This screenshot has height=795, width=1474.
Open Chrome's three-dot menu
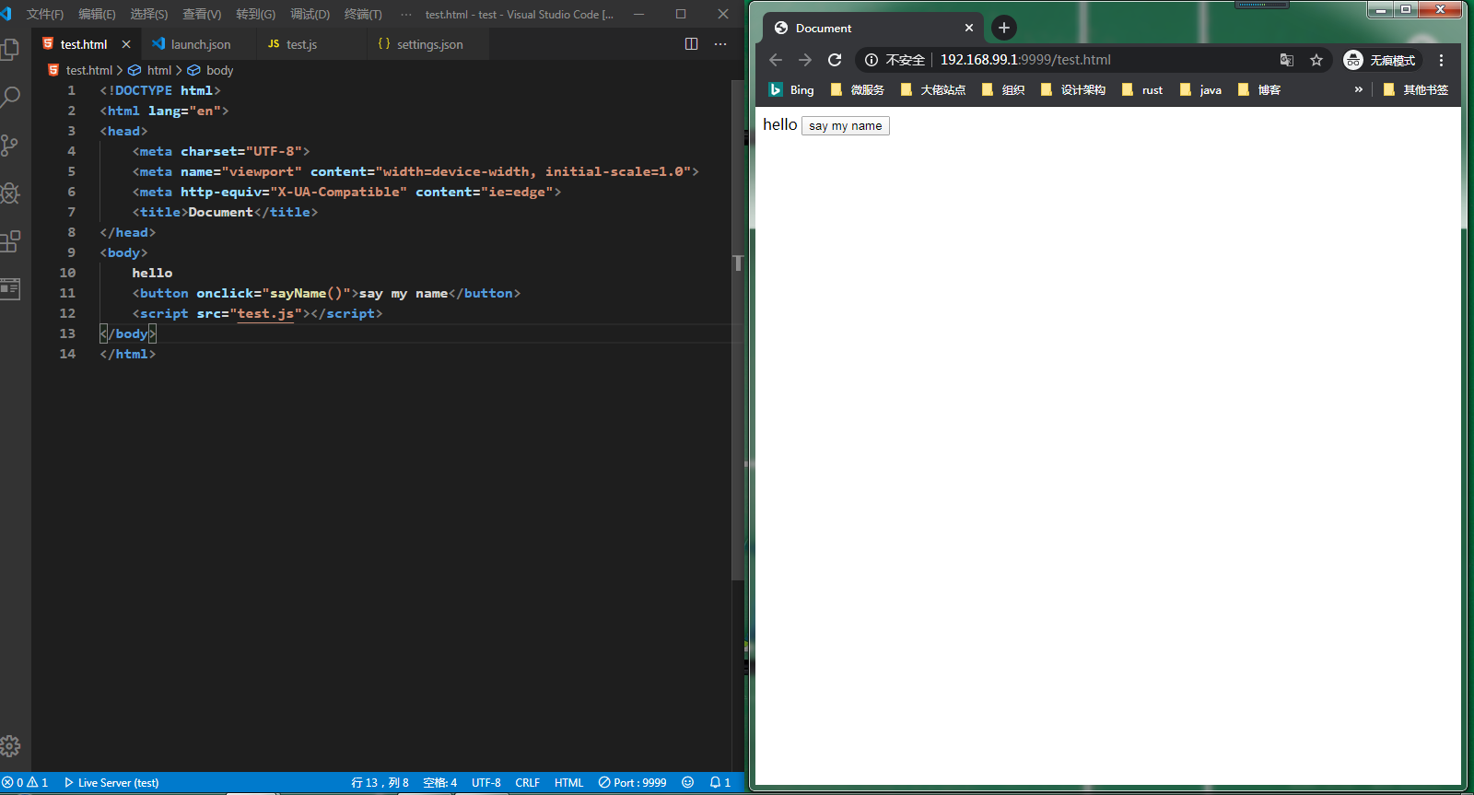(x=1442, y=60)
